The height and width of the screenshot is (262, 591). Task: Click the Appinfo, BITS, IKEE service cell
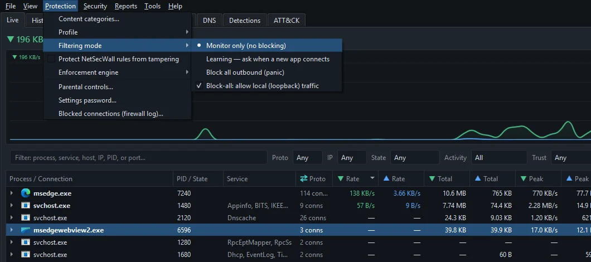click(258, 206)
